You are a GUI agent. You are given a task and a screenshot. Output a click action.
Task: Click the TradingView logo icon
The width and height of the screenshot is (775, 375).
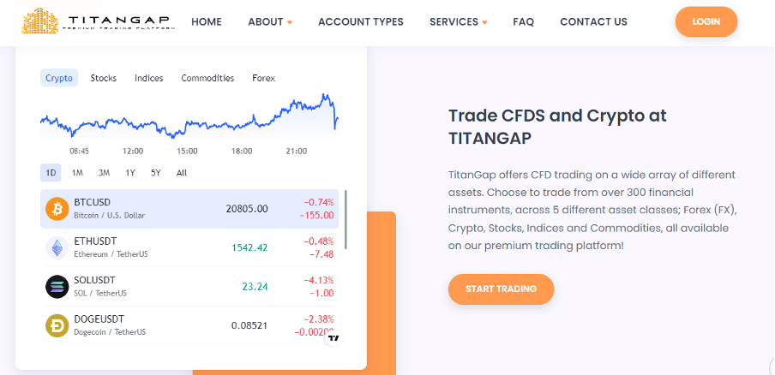coord(334,338)
